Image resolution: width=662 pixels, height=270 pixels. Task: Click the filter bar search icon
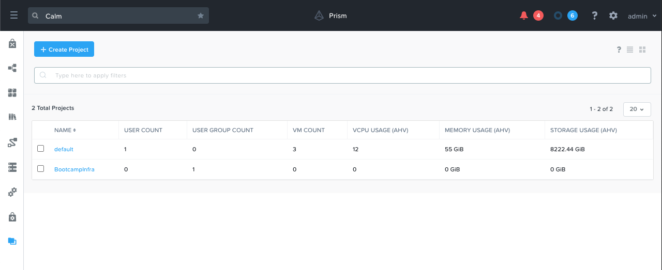(43, 75)
